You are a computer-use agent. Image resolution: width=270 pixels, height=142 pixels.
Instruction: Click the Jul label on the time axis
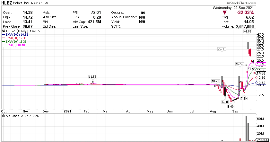(192, 111)
